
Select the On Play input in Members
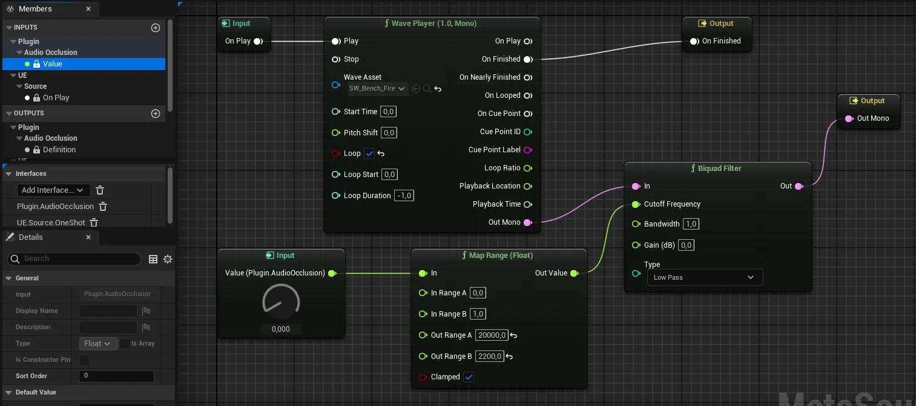[x=56, y=98]
